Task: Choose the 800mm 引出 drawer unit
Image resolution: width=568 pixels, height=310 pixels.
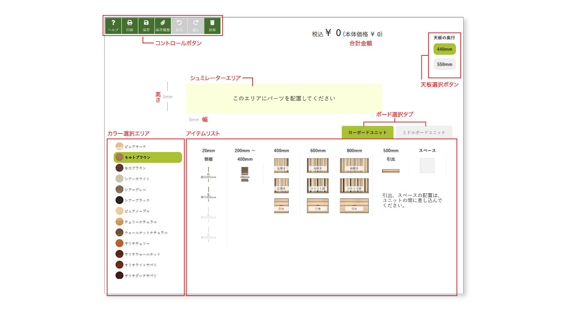Action: [x=354, y=206]
